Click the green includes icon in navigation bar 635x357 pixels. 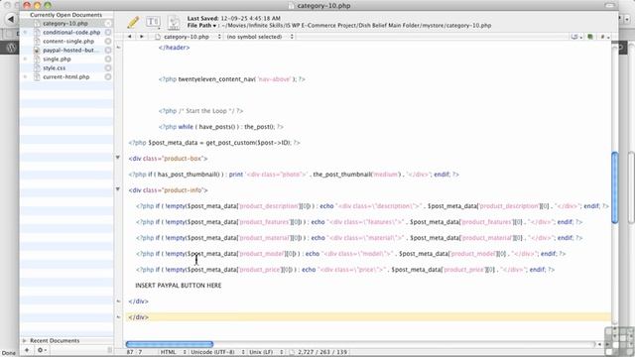tap(590, 37)
